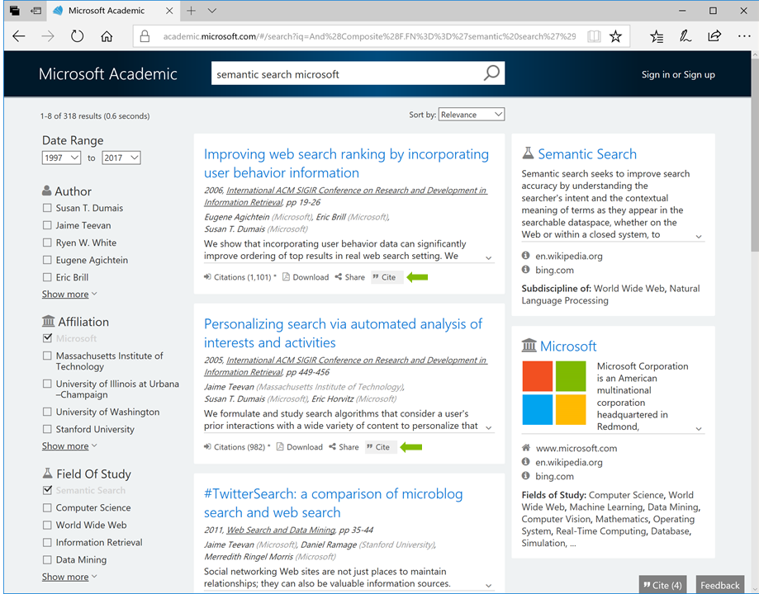This screenshot has height=594, width=759.
Task: Click the Sign in or Sign up link
Action: pyautogui.click(x=677, y=73)
